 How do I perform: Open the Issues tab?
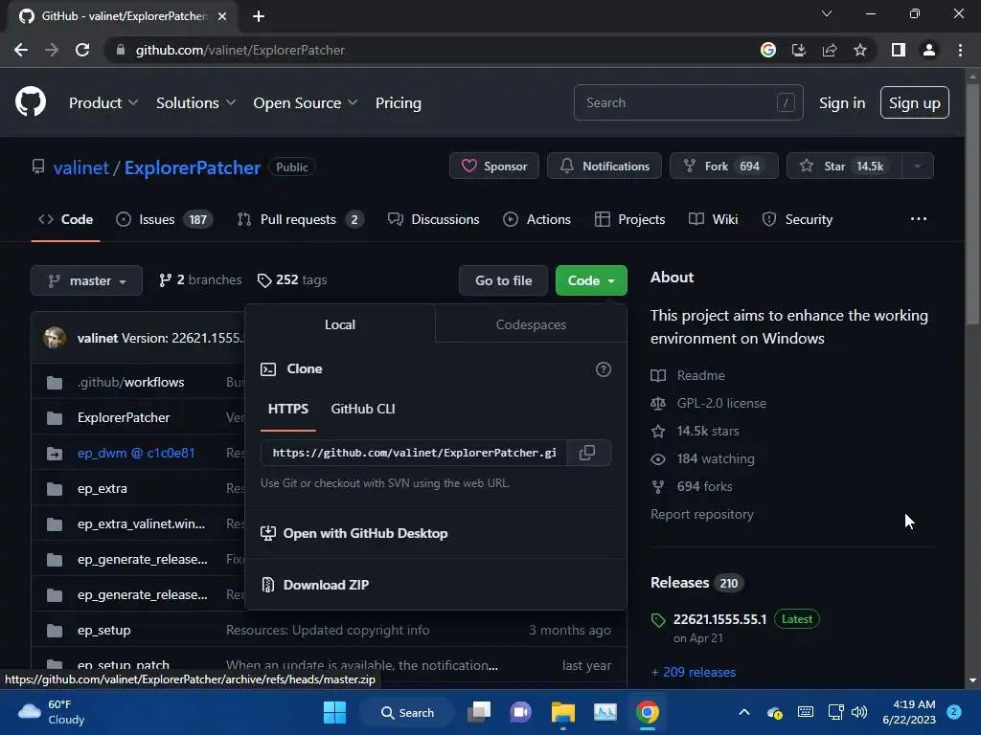pyautogui.click(x=165, y=219)
